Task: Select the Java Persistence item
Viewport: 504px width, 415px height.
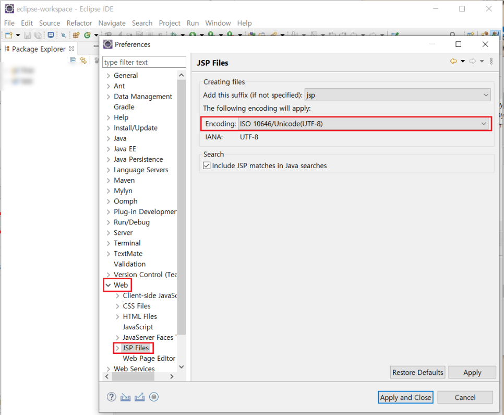Action: 138,160
